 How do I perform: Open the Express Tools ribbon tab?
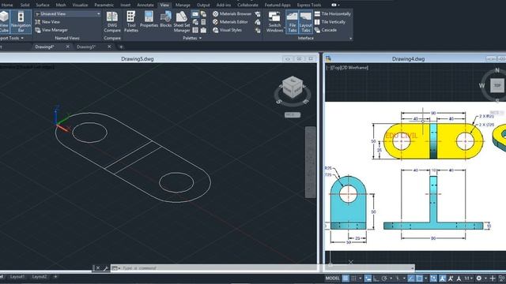tap(309, 5)
